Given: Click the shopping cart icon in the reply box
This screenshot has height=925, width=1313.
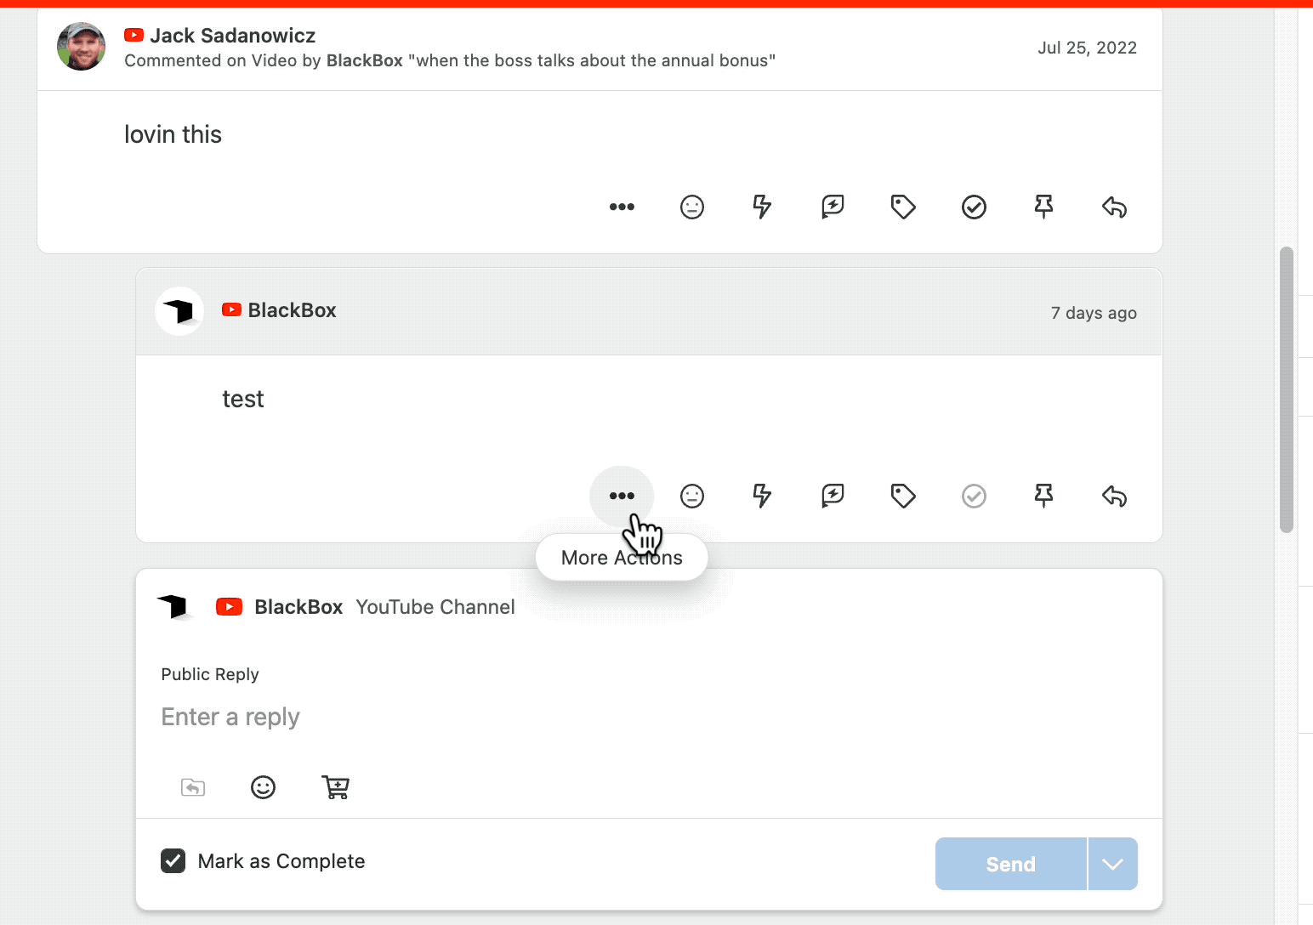Looking at the screenshot, I should [x=335, y=787].
